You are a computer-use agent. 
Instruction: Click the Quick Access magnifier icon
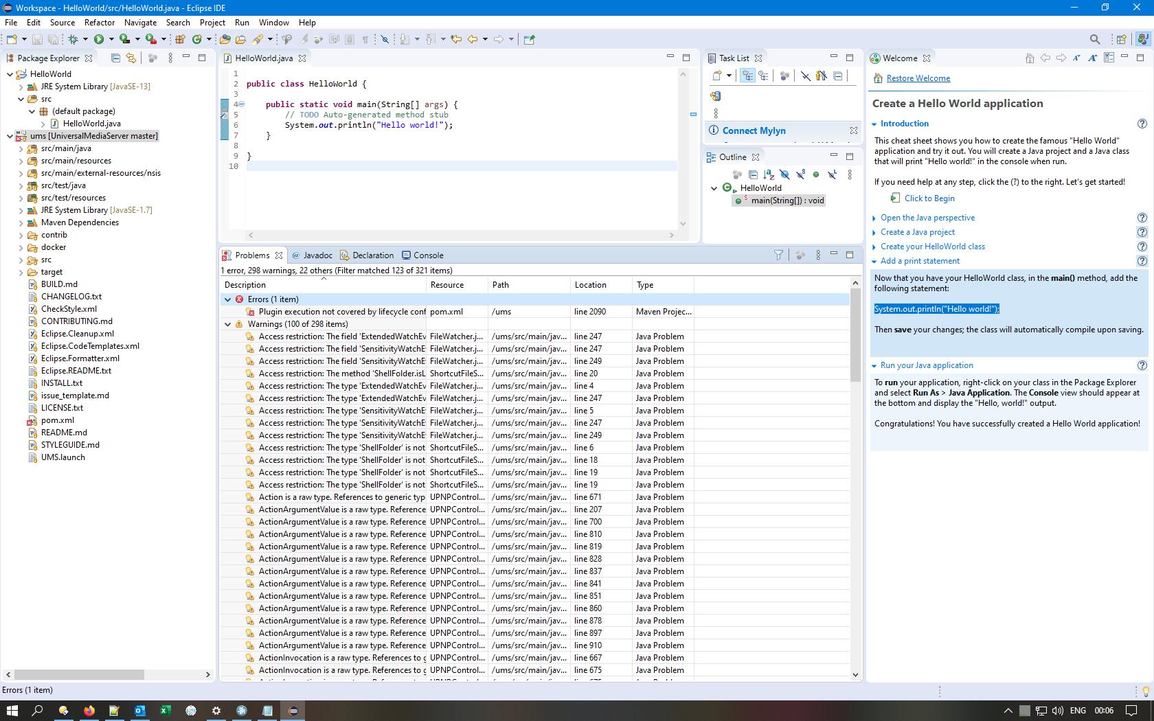[x=1095, y=39]
